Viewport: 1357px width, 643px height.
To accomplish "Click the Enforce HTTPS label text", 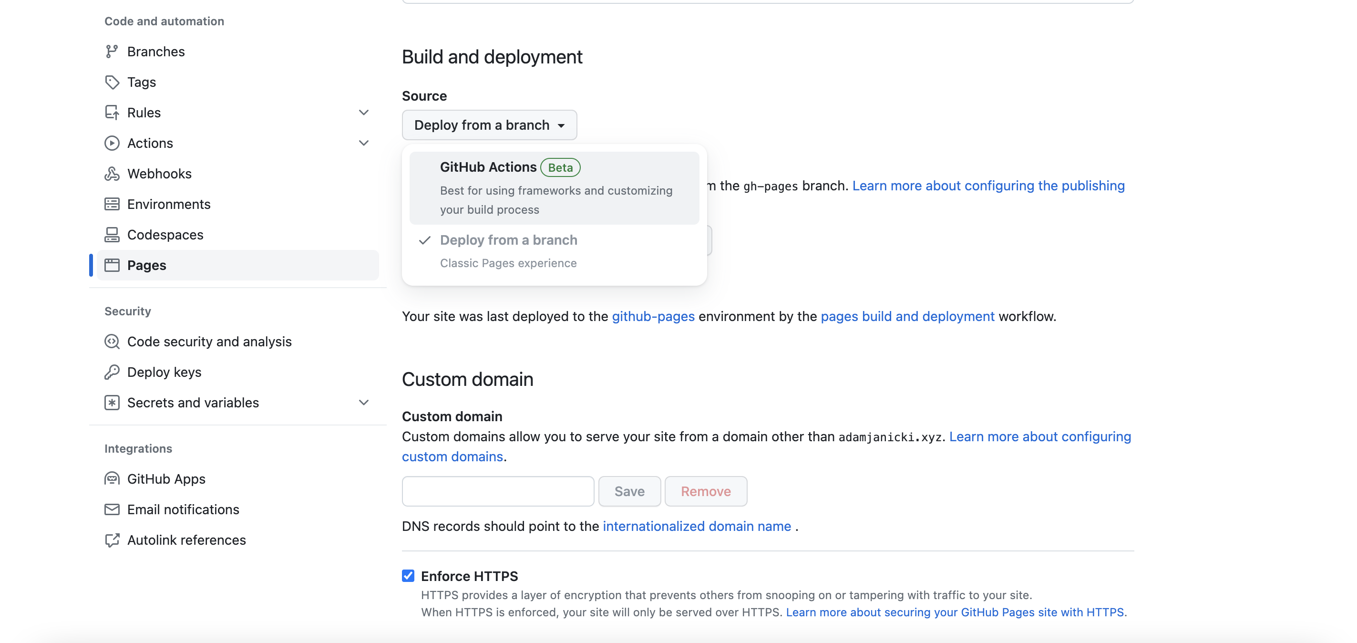I will click(x=469, y=576).
